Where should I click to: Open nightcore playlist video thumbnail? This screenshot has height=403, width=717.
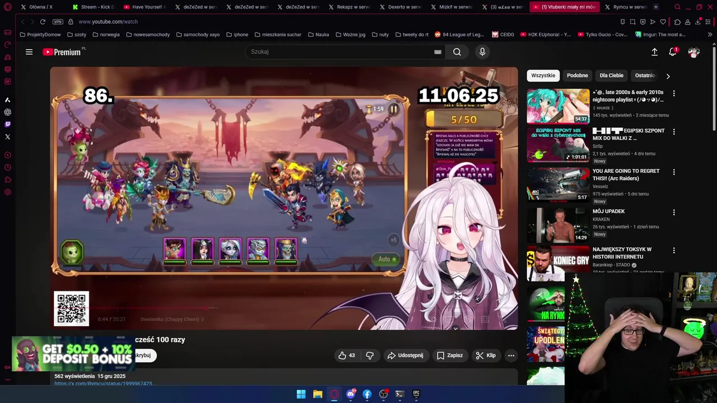(x=558, y=106)
